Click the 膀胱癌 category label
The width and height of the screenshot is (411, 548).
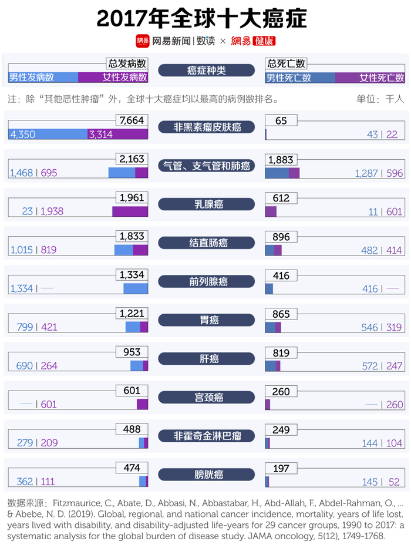coord(207,475)
